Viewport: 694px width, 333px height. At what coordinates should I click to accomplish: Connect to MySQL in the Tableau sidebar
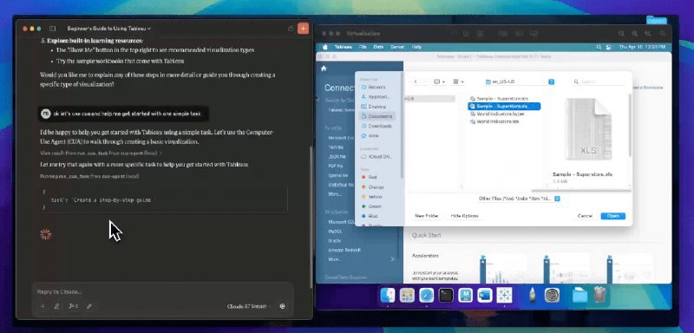pyautogui.click(x=335, y=232)
